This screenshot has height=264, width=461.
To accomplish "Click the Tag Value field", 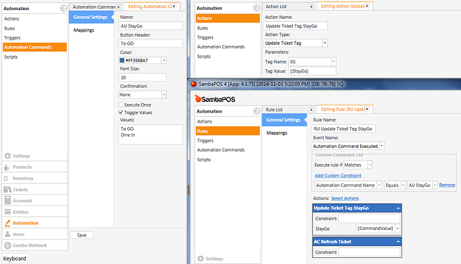I will pos(312,71).
